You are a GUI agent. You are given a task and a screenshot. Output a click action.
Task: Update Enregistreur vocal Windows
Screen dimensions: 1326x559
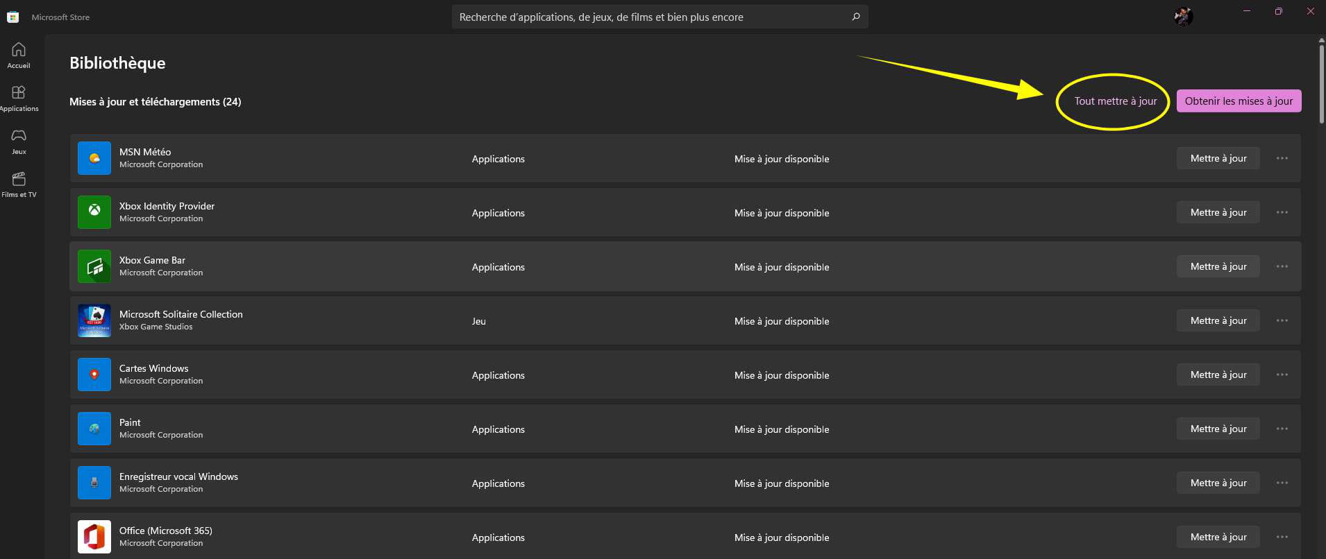click(1218, 483)
